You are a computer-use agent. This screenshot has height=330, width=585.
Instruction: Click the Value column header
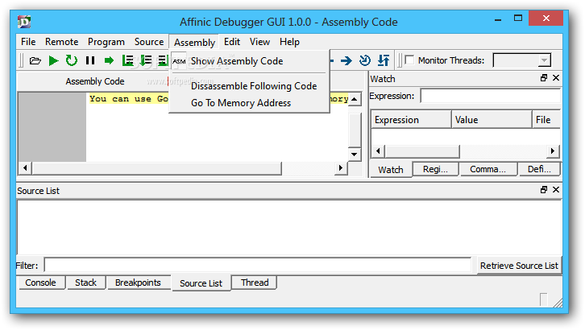[x=492, y=120]
